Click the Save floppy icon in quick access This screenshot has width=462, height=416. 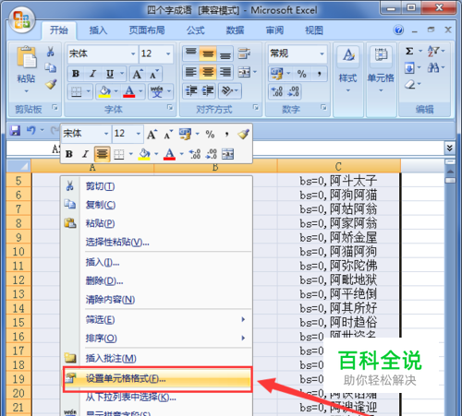15,130
